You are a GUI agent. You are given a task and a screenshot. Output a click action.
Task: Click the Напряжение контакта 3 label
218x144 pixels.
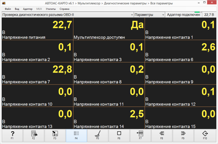point(98,60)
